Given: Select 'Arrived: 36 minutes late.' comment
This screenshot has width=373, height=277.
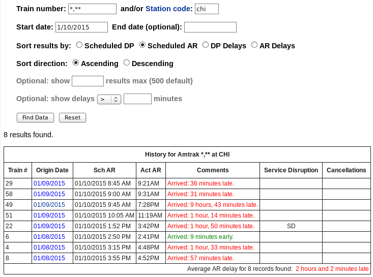Looking at the screenshot, I should point(201,183).
